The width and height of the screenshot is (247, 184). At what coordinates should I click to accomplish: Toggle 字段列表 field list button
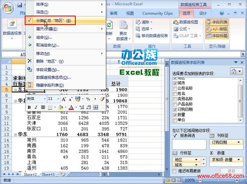click(217, 22)
